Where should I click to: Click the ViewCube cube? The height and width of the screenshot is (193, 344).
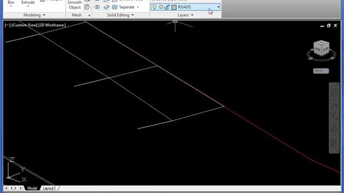tap(321, 48)
